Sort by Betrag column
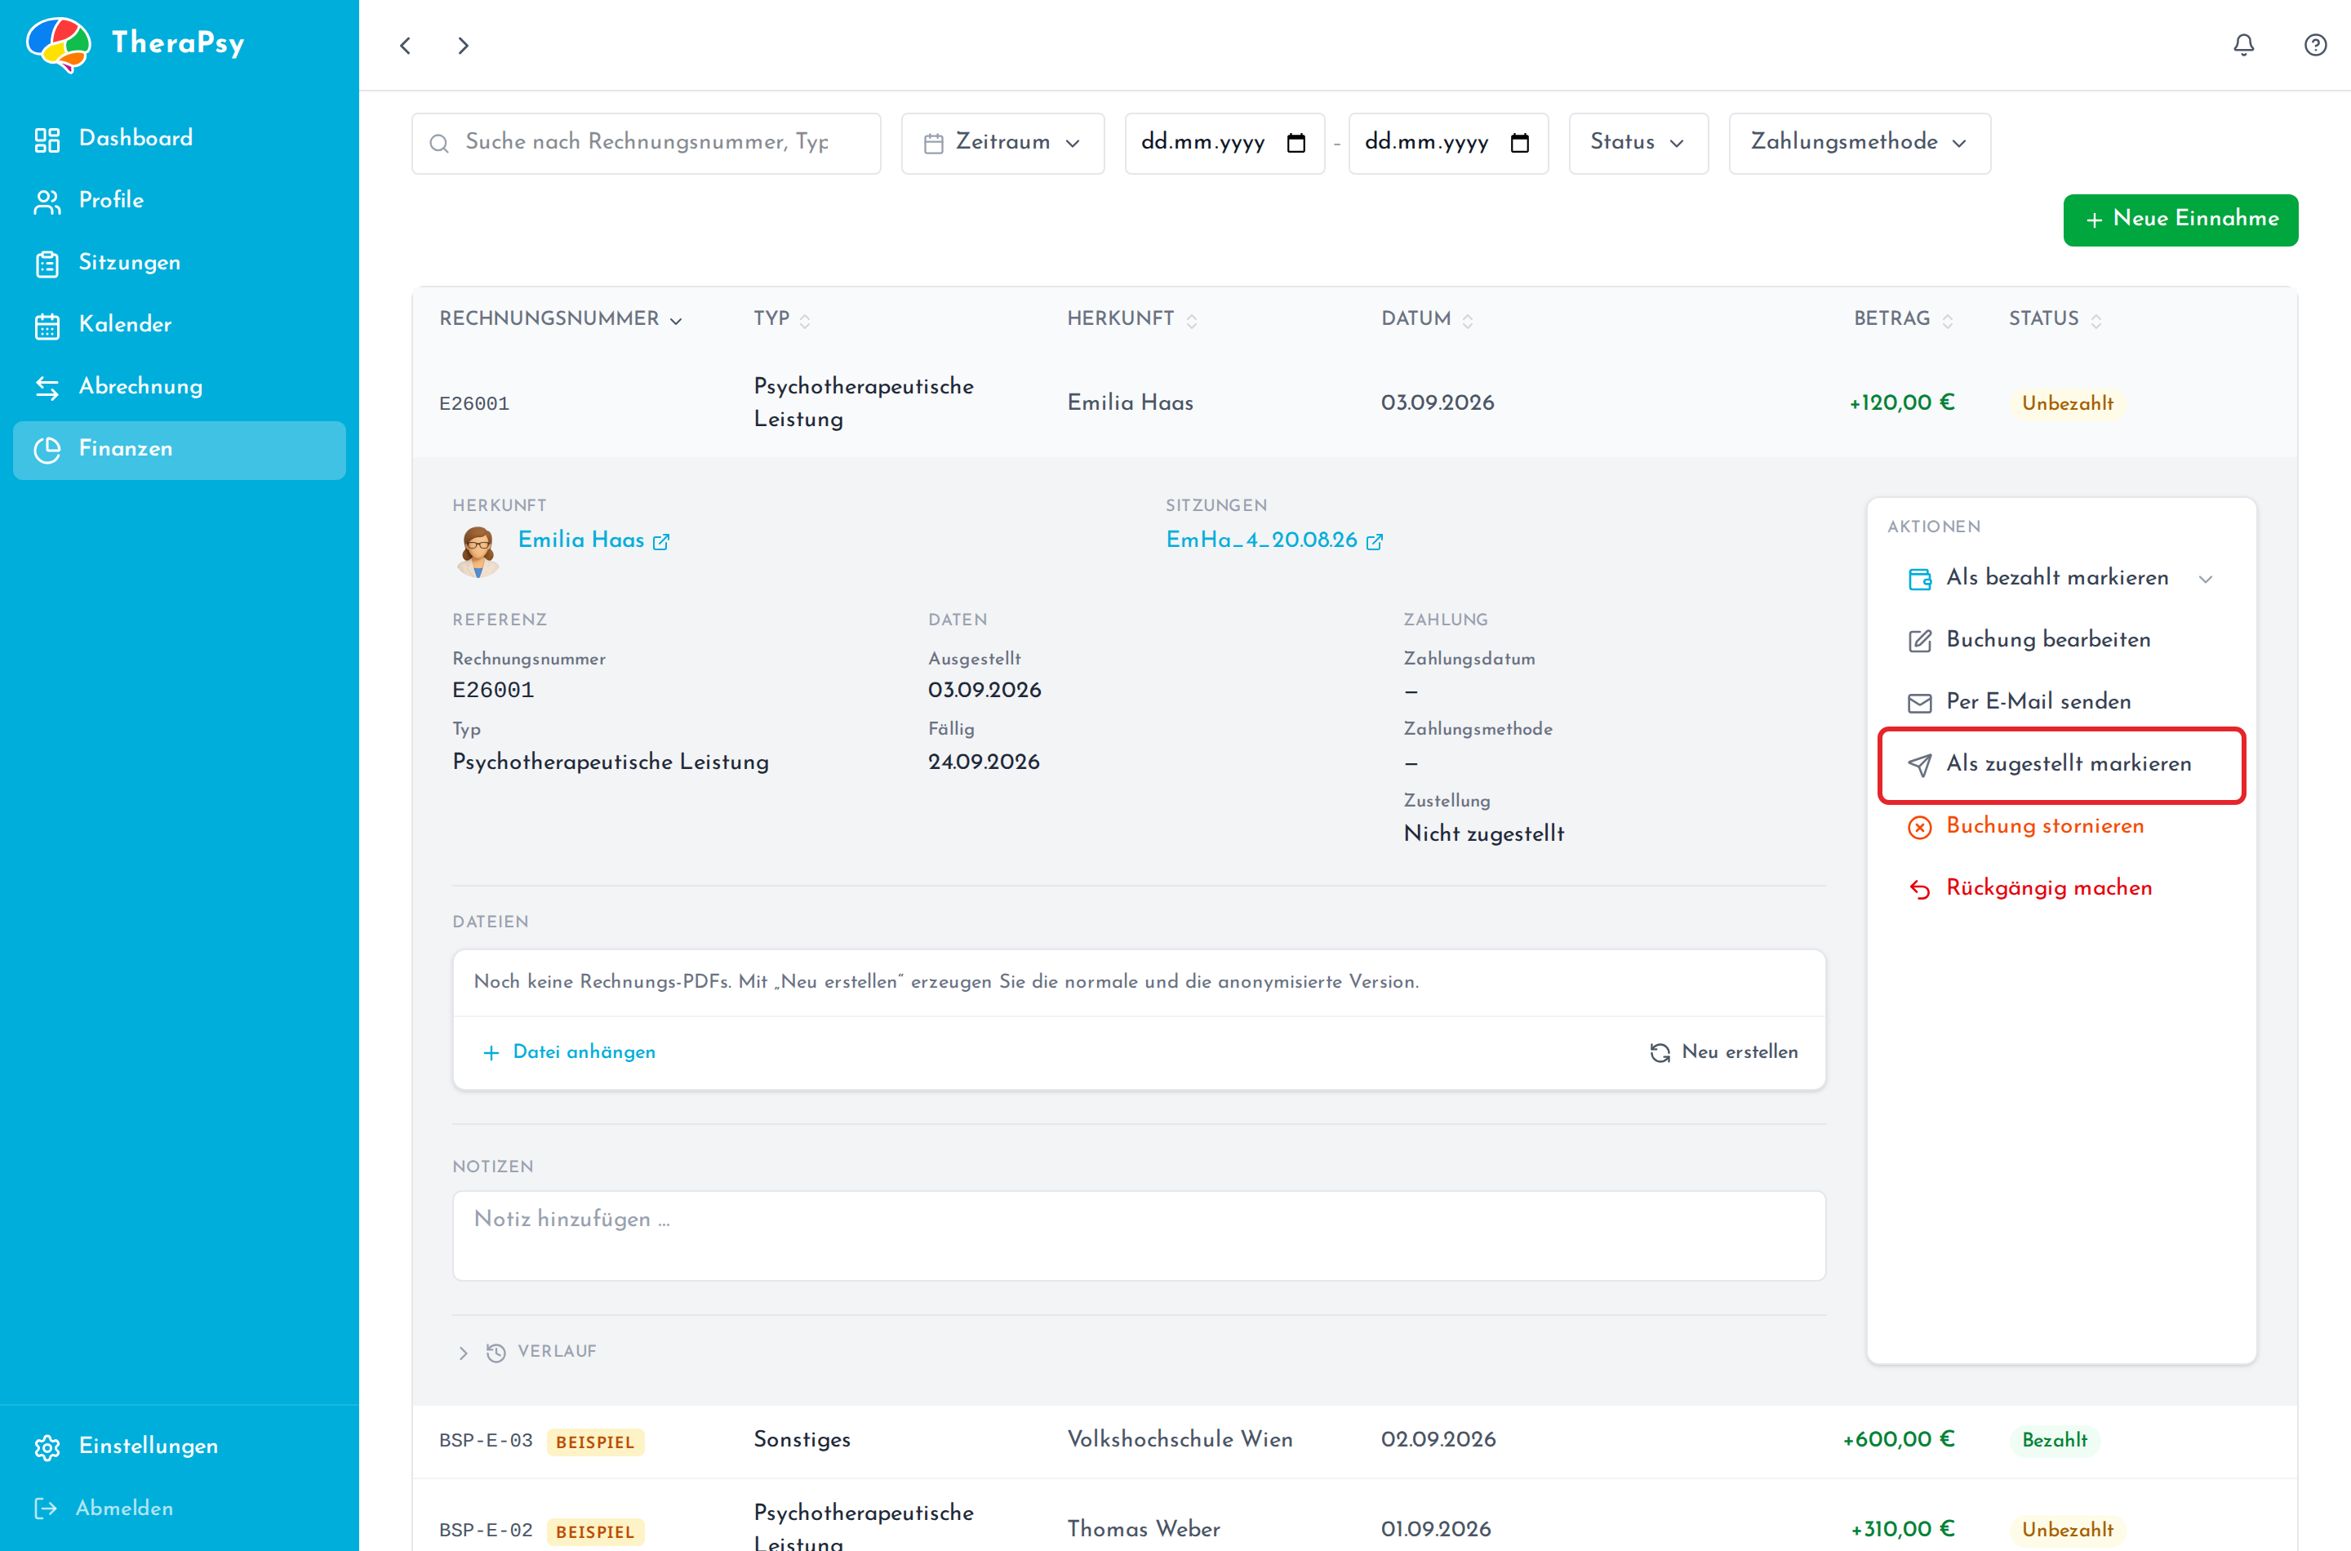Screen dimensions: 2351x1551 [x=1903, y=318]
